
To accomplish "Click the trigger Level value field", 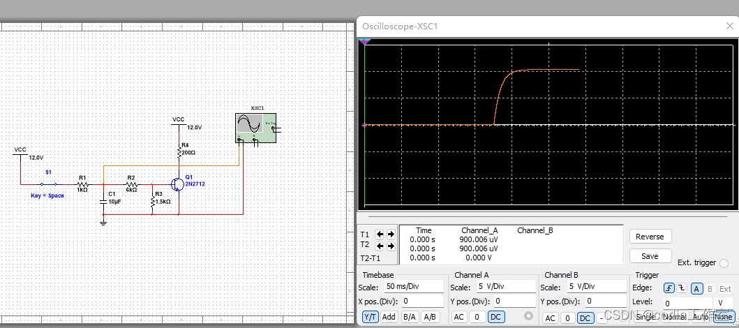I will pos(687,303).
